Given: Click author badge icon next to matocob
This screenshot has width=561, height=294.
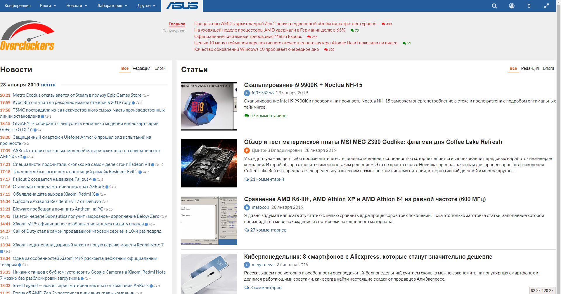Looking at the screenshot, I should [x=247, y=208].
